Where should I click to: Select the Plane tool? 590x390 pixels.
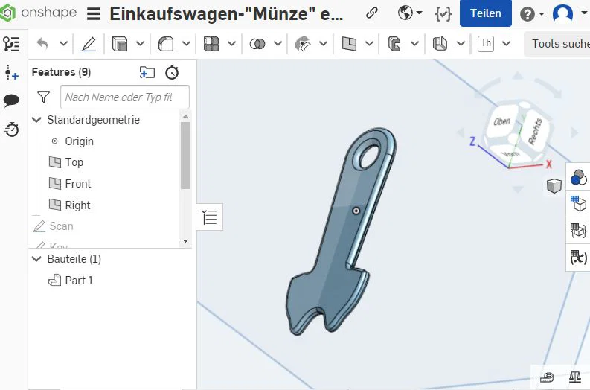[x=349, y=44]
